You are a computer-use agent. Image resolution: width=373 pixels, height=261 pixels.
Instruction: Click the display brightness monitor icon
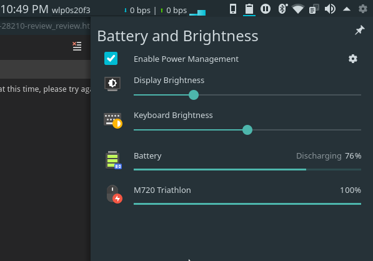click(112, 84)
